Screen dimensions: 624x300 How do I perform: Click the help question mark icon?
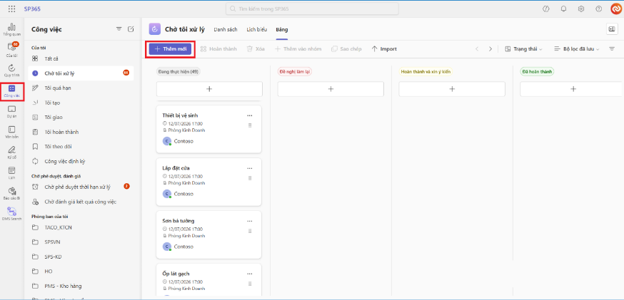598,9
